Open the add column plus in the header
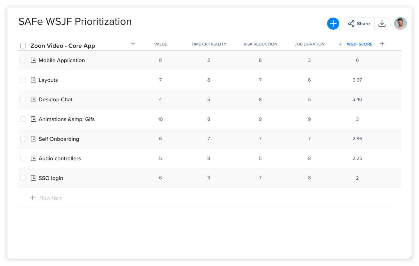419x266 pixels. click(x=382, y=44)
